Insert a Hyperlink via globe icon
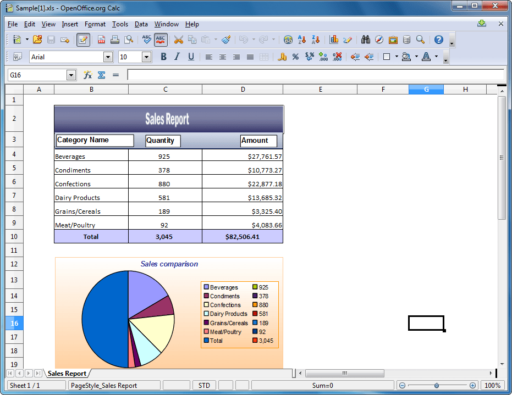This screenshot has height=395, width=512. pyautogui.click(x=288, y=40)
